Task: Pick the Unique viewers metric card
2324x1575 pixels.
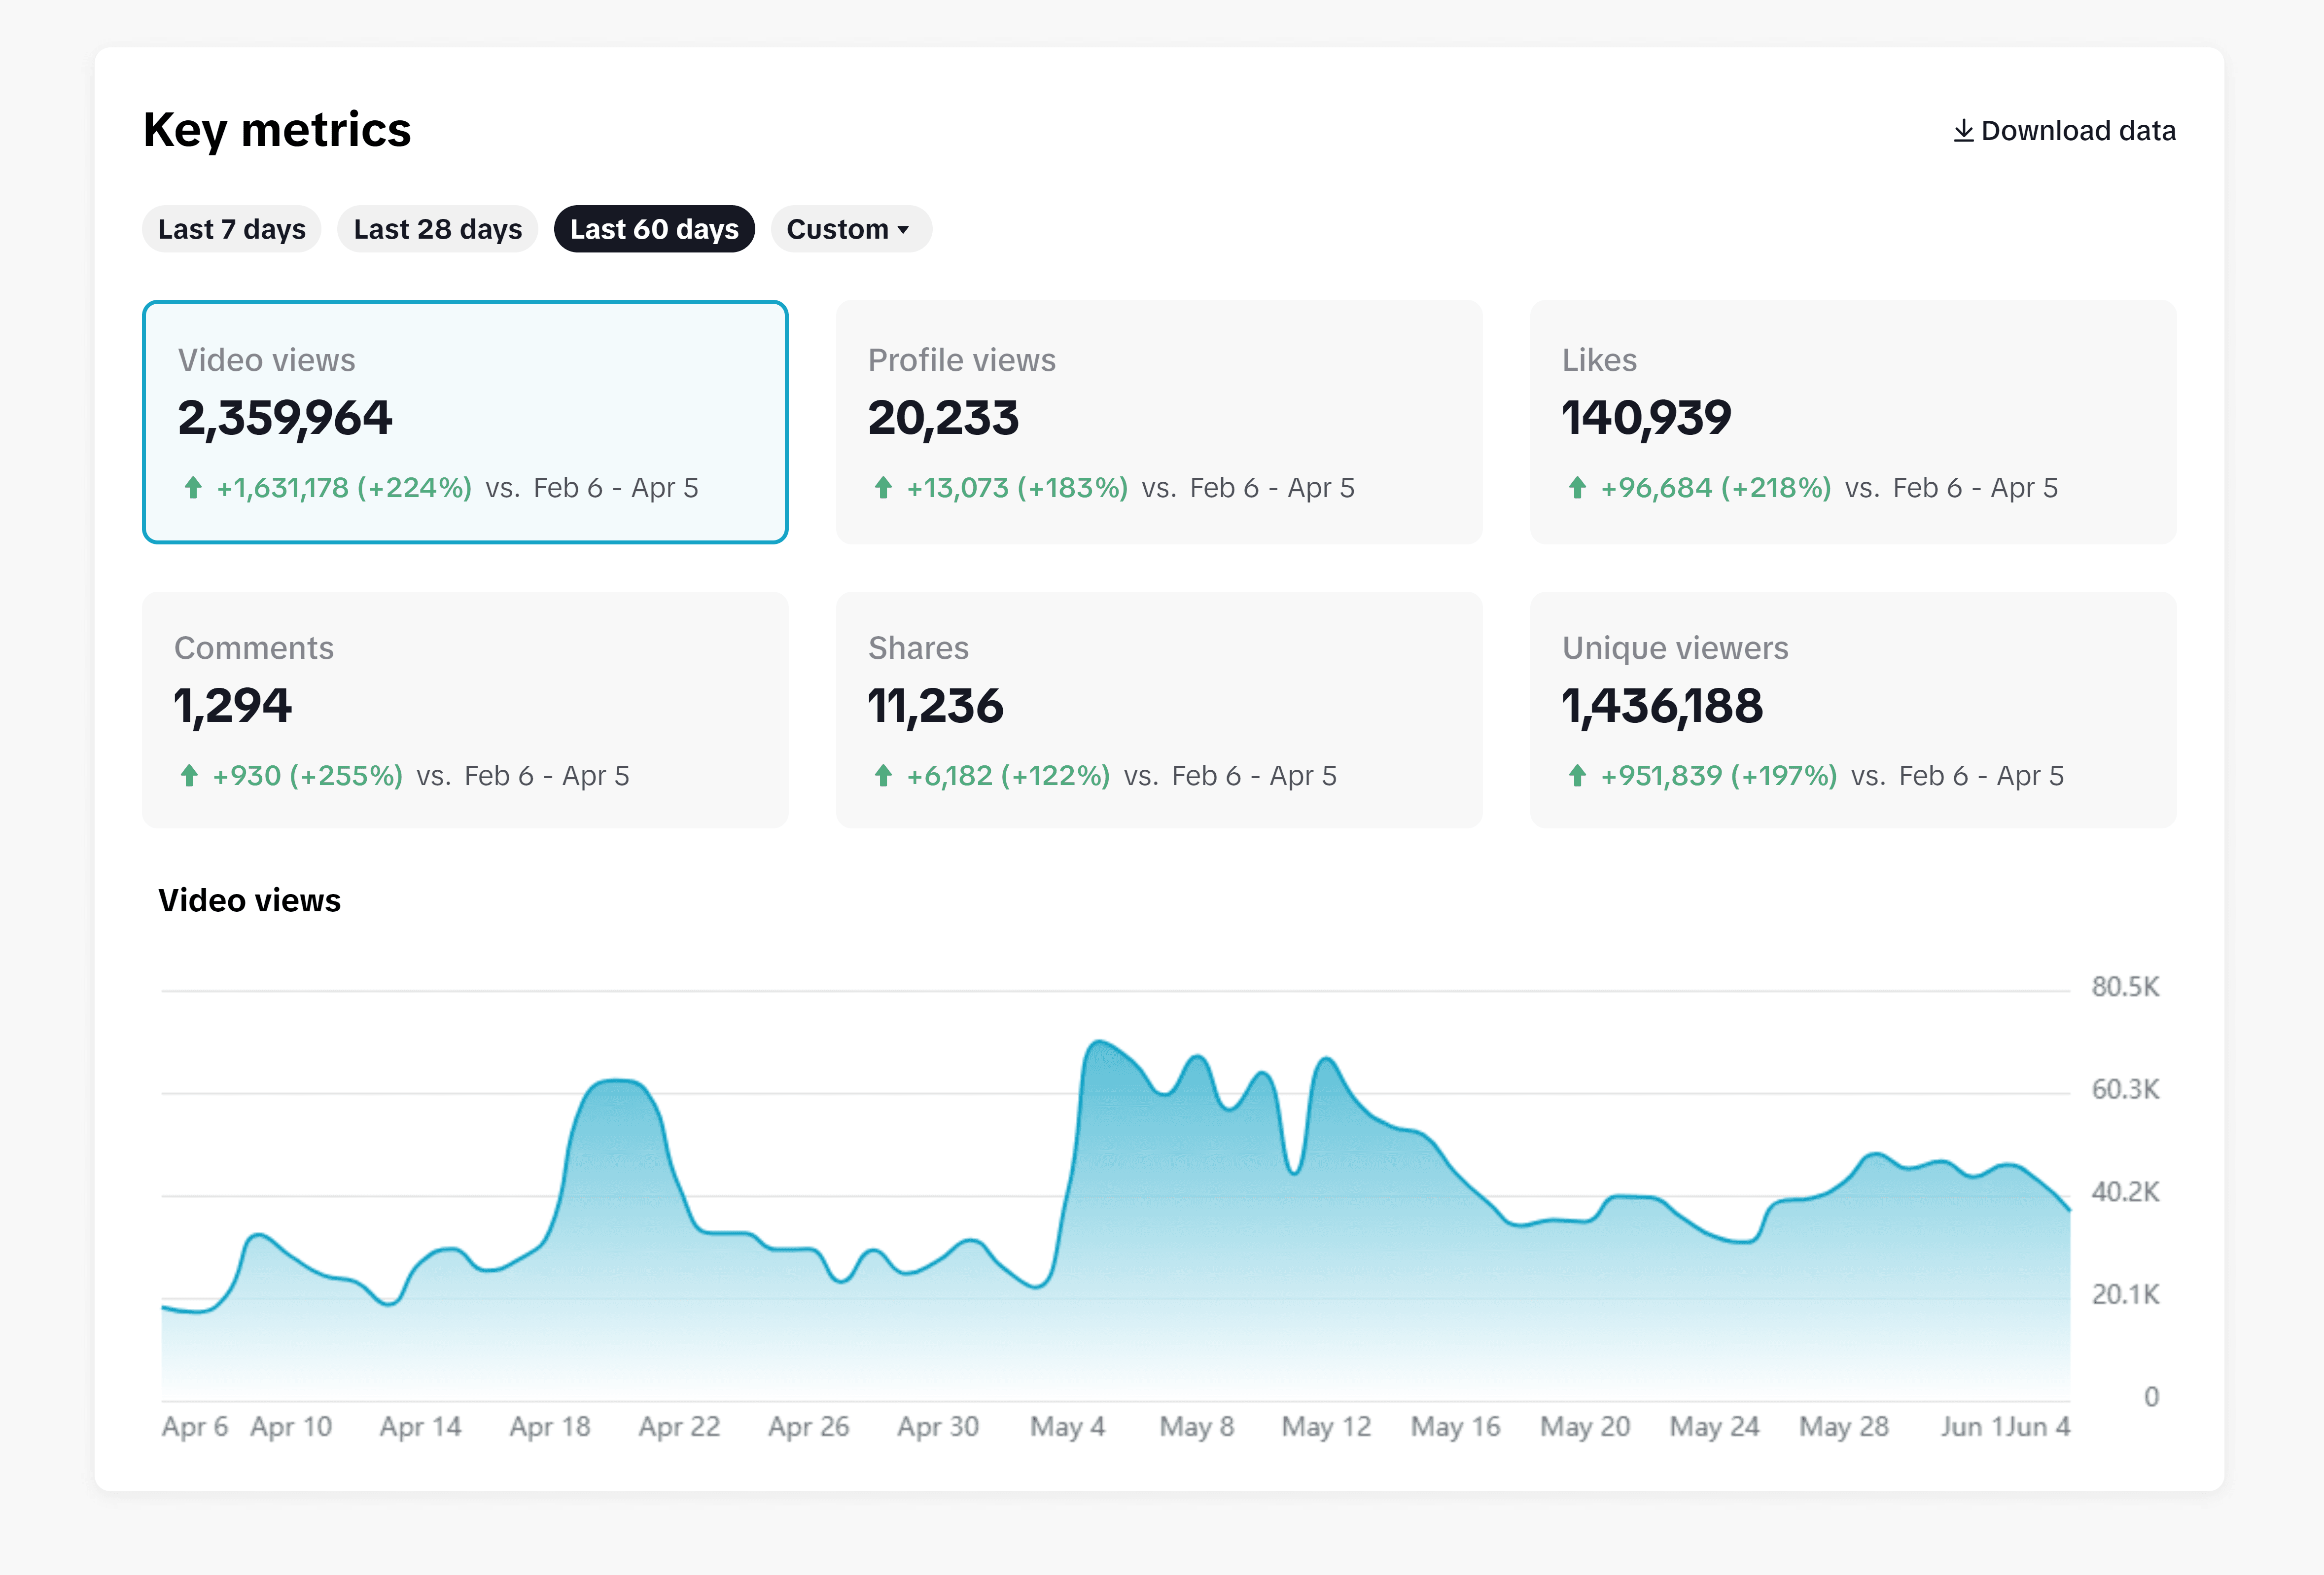Action: tap(1852, 710)
